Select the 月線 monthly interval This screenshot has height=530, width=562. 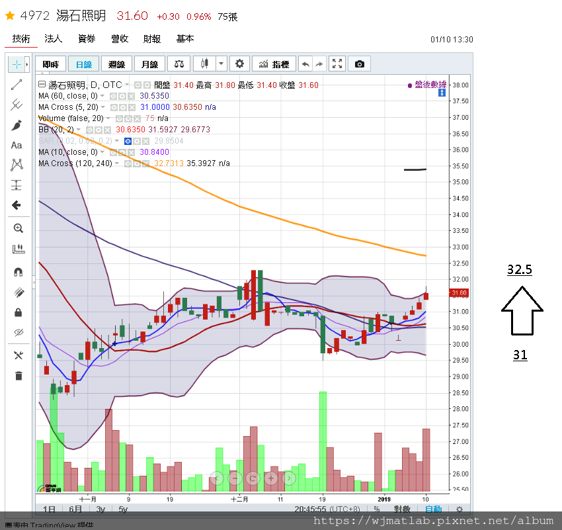(x=149, y=64)
